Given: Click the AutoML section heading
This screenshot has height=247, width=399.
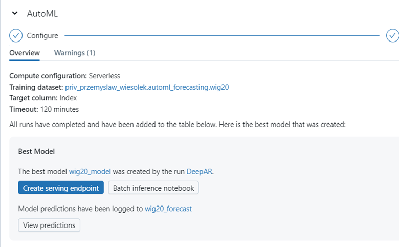Looking at the screenshot, I should [x=42, y=13].
